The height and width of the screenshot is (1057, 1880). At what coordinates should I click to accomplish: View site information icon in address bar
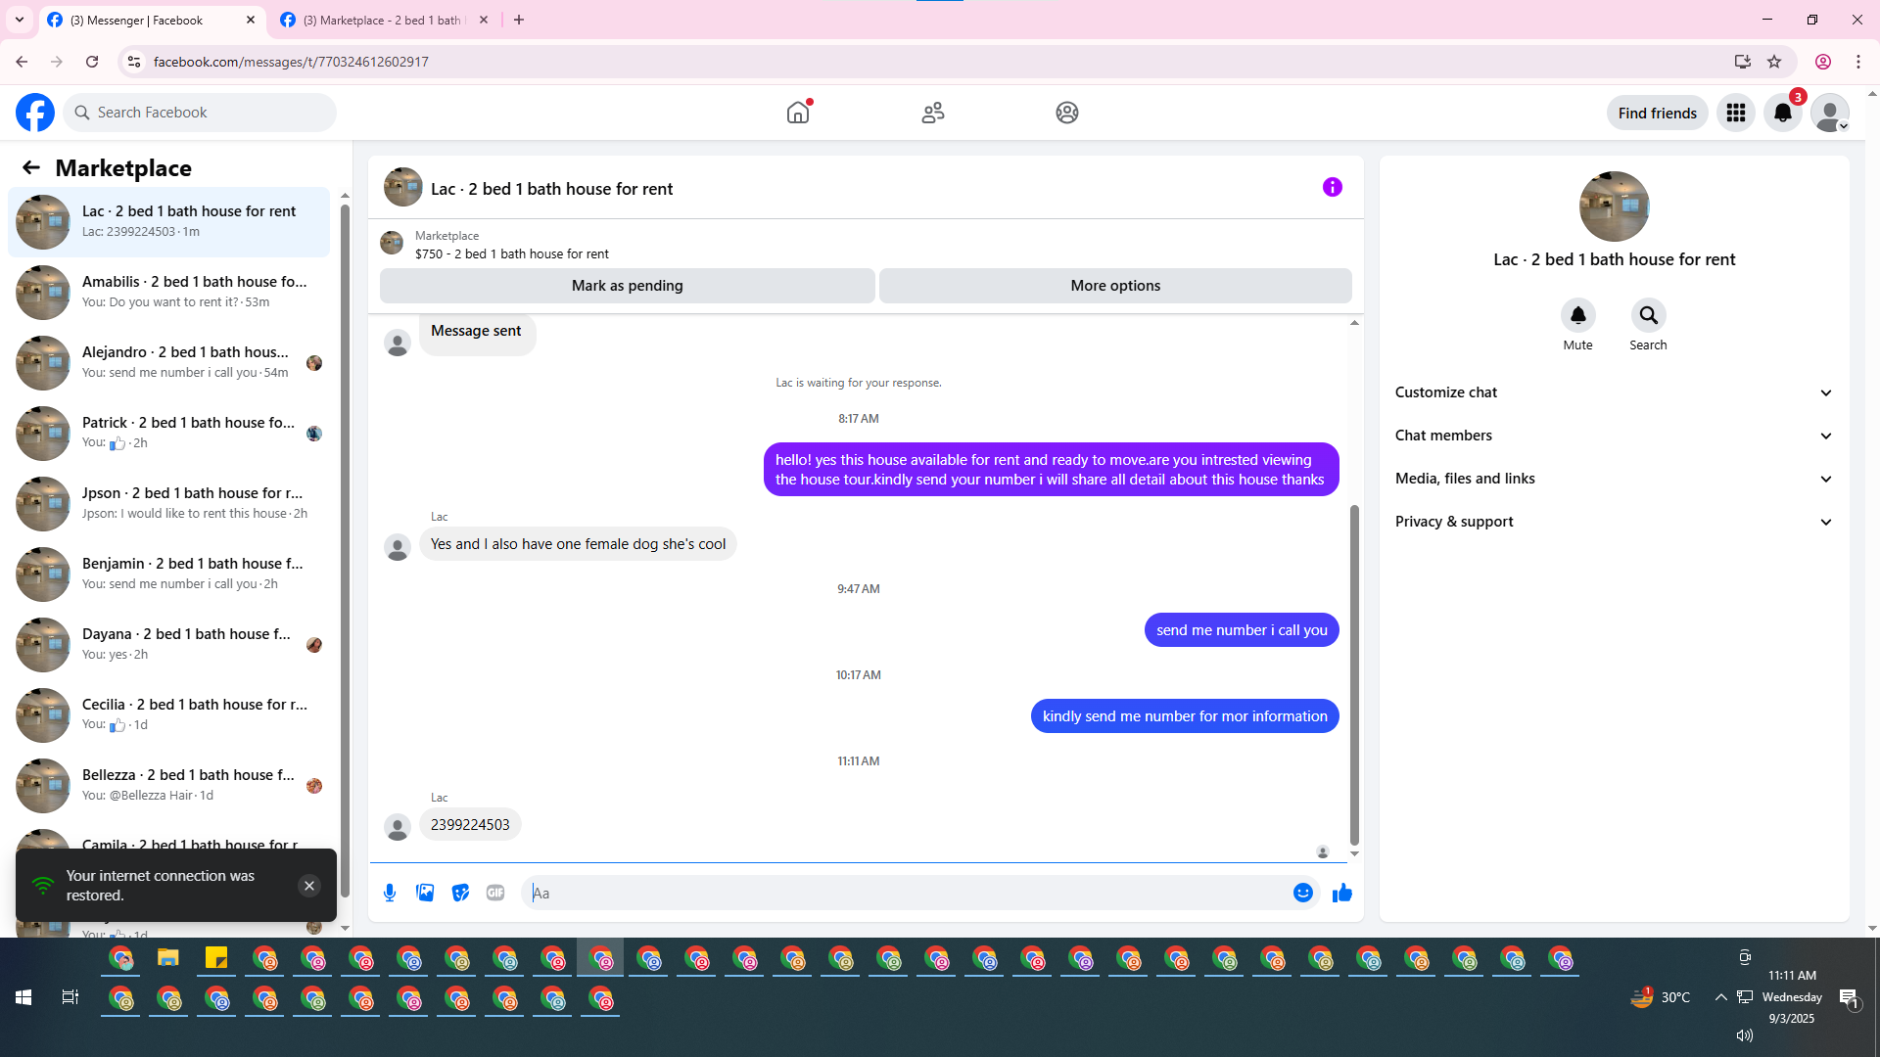134,62
